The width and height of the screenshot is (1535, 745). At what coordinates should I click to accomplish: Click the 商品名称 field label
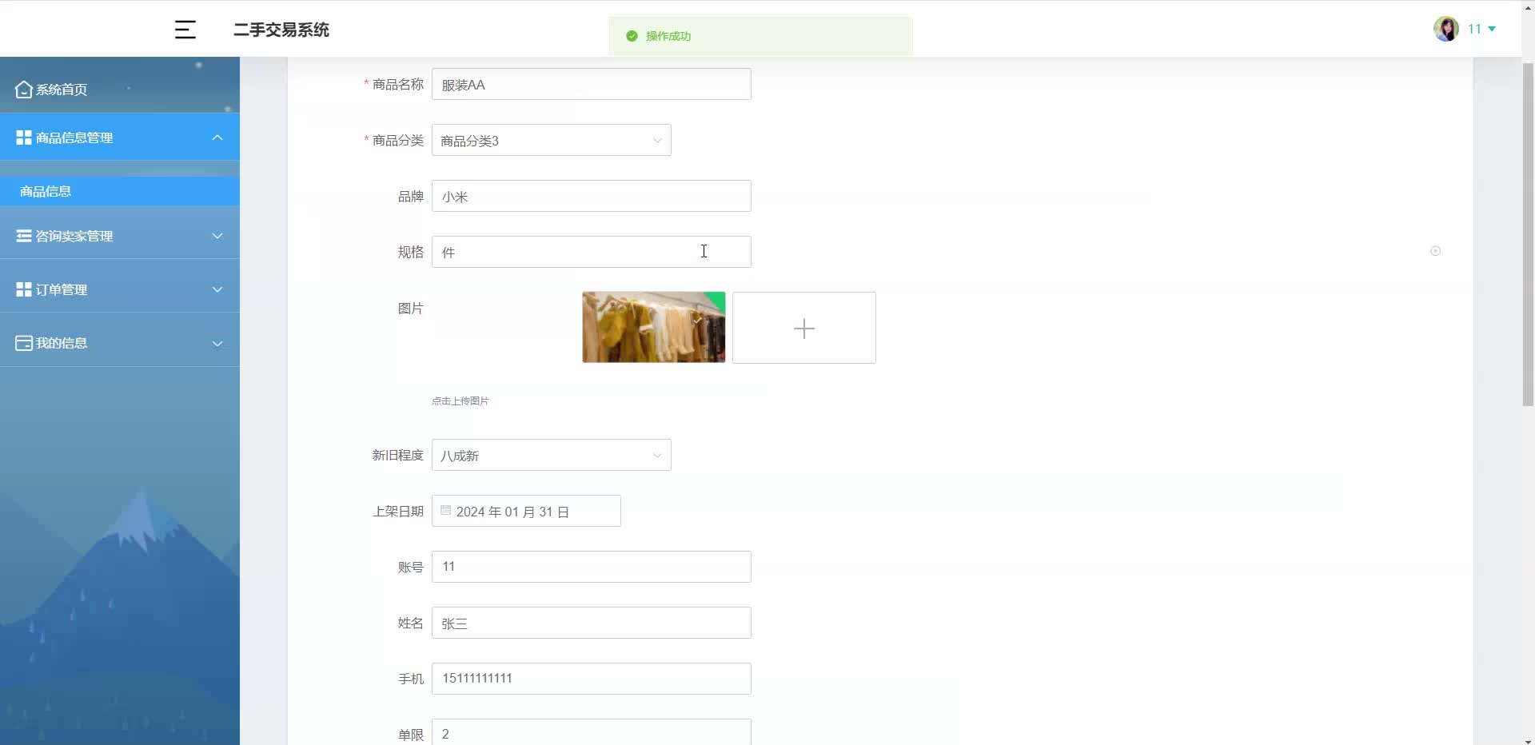398,84
